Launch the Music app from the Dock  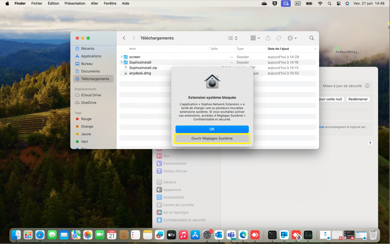pos(183,235)
